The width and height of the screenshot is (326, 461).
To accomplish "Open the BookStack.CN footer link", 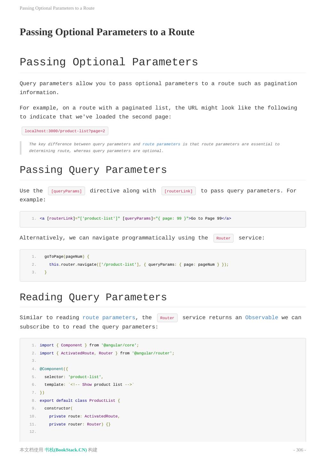I will point(66,450).
